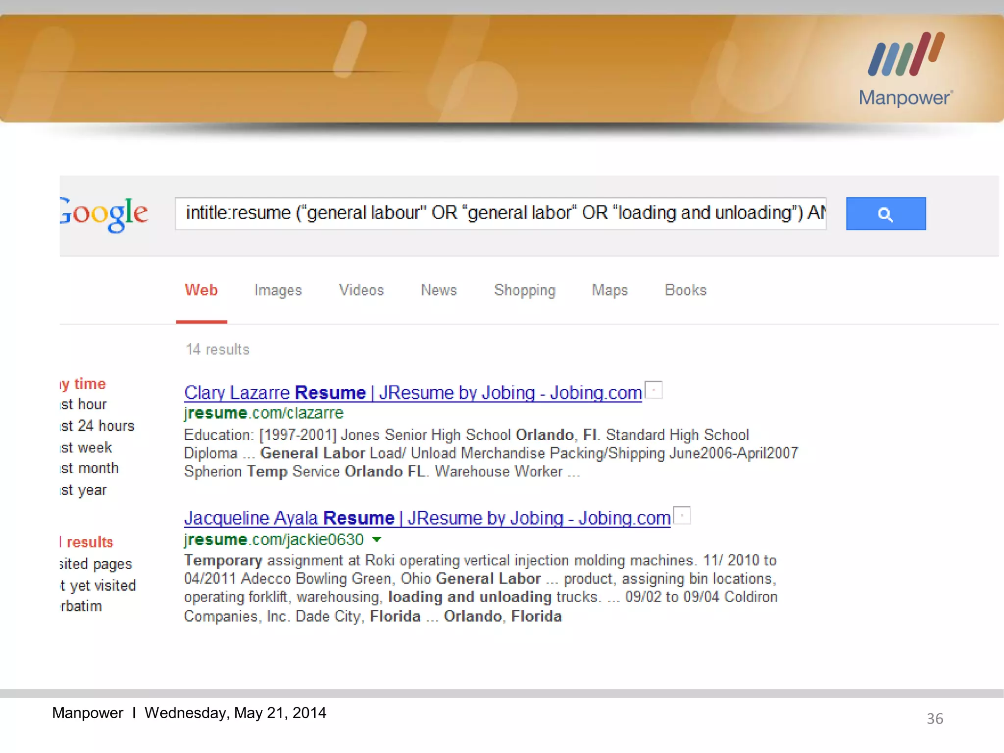Filter results by past week
This screenshot has height=753, width=1004.
(87, 447)
